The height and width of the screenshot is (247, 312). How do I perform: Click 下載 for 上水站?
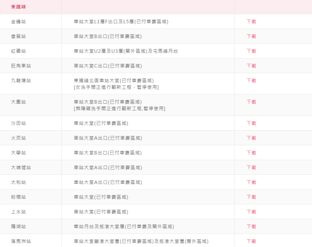coord(251,212)
